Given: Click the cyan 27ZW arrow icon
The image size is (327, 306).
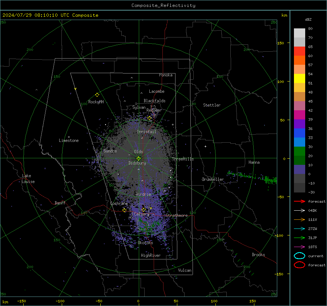Looking at the screenshot, I should coord(299,229).
